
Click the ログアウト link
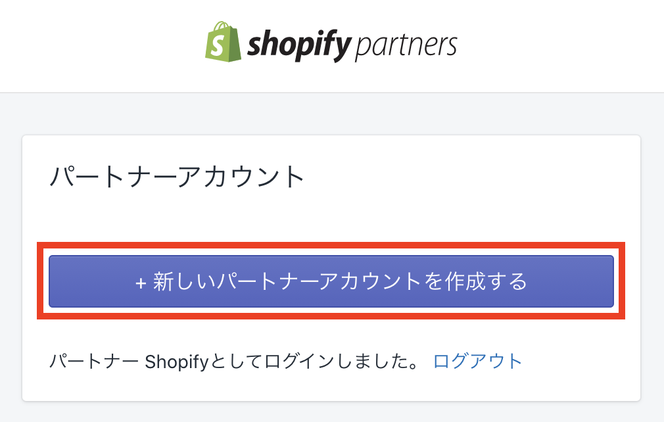point(477,361)
